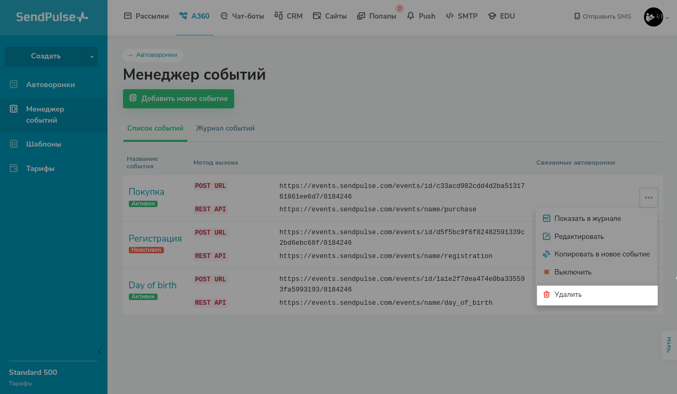This screenshot has width=677, height=394.
Task: Click the trash icon next to Удалить
Action: click(546, 295)
